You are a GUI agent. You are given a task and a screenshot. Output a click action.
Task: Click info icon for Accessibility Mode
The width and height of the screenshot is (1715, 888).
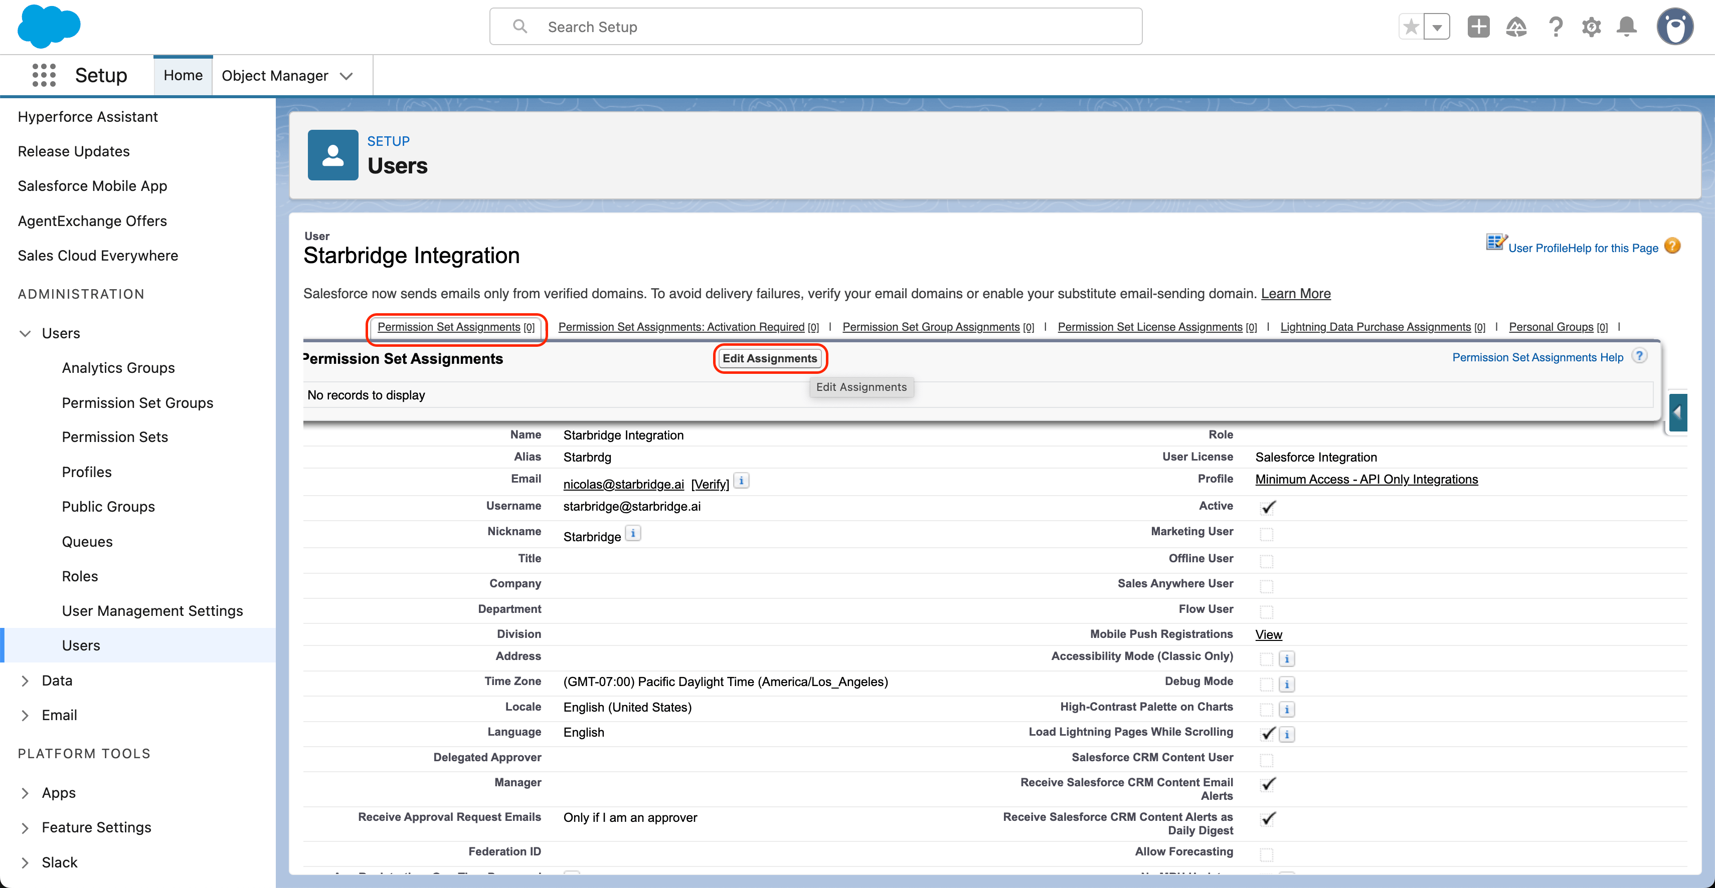1287,659
